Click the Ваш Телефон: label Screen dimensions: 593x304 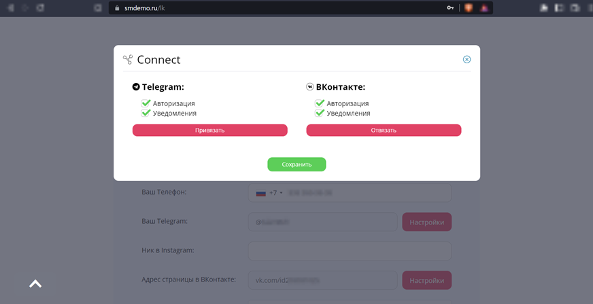point(164,192)
